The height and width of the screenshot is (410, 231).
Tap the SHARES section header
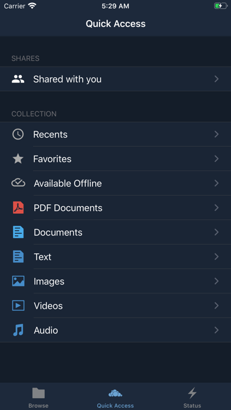pos(25,58)
